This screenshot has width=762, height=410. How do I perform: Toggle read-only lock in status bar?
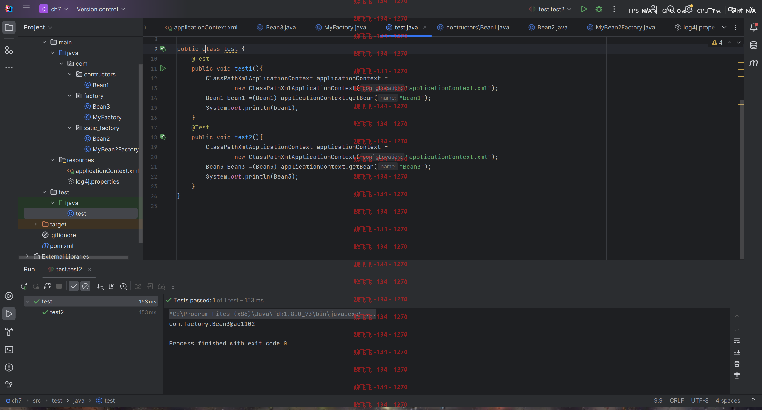[x=752, y=401]
